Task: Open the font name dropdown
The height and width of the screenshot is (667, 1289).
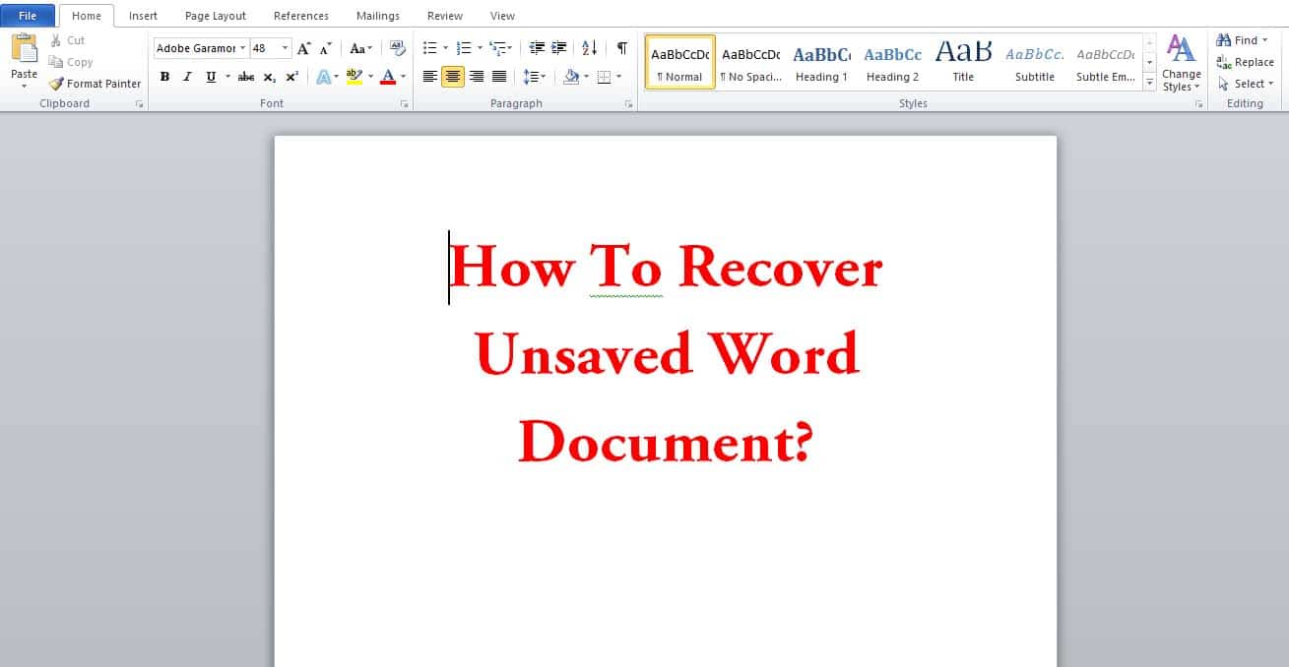Action: coord(242,47)
